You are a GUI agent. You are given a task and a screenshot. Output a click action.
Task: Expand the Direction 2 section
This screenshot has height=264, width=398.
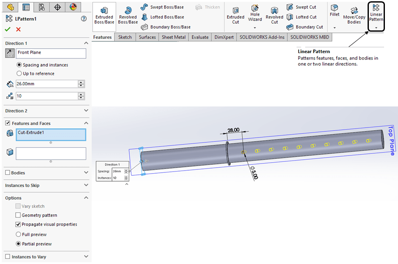click(86, 111)
